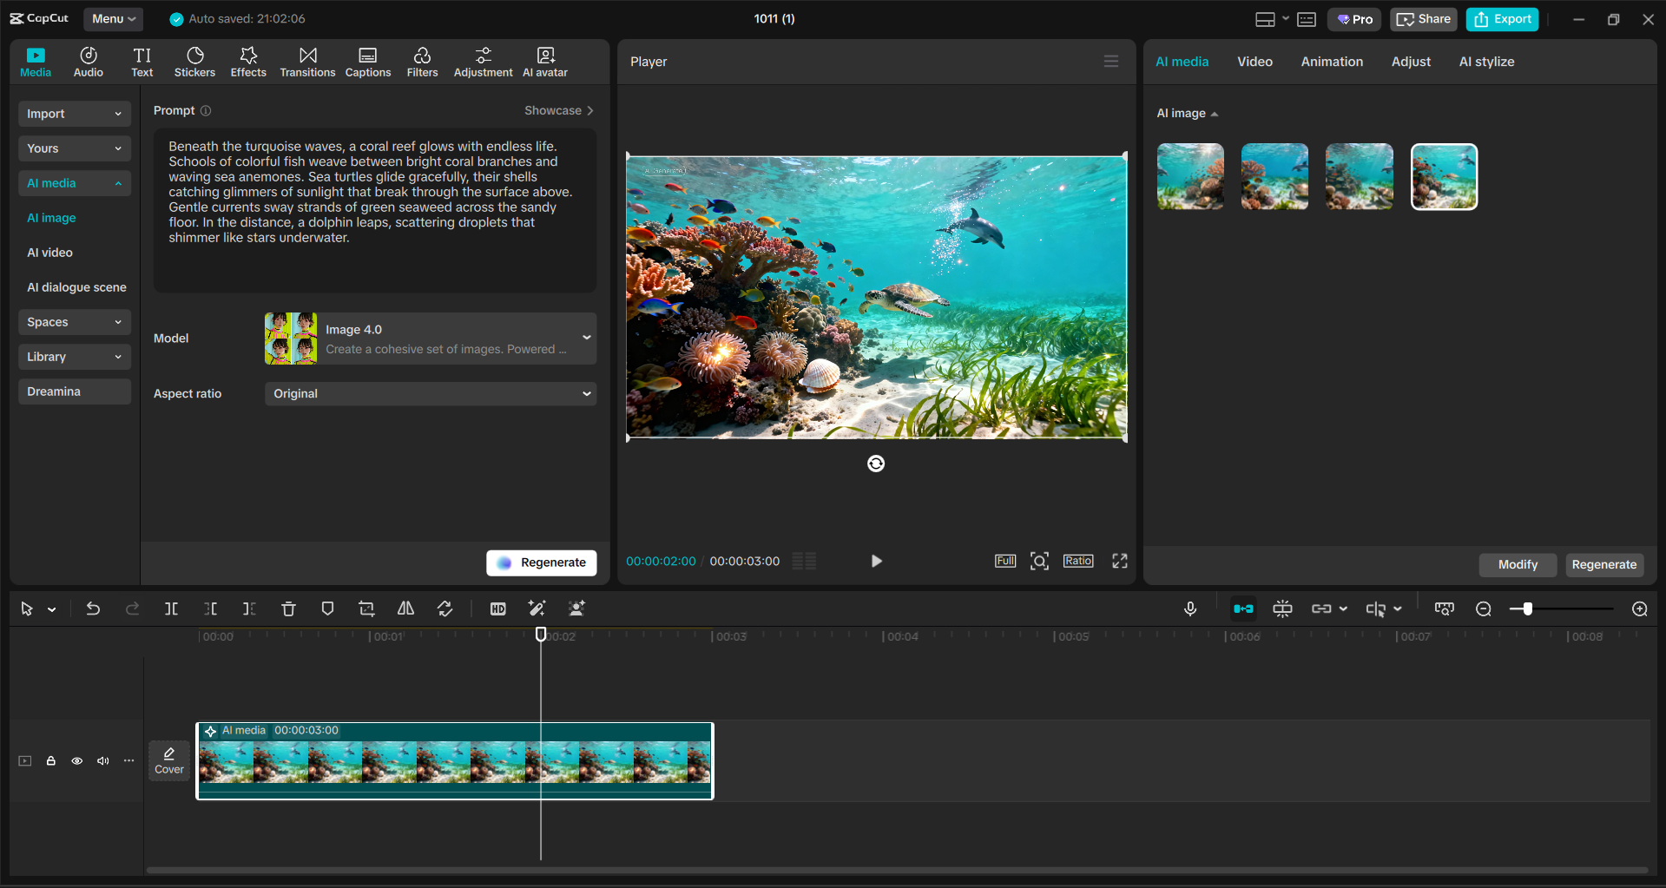The width and height of the screenshot is (1666, 888).
Task: Adjust the timeline zoom slider
Action: pyautogui.click(x=1525, y=608)
